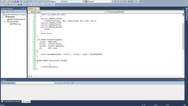Expand the External Dependencies node
This screenshot has width=188, height=106.
(5, 19)
